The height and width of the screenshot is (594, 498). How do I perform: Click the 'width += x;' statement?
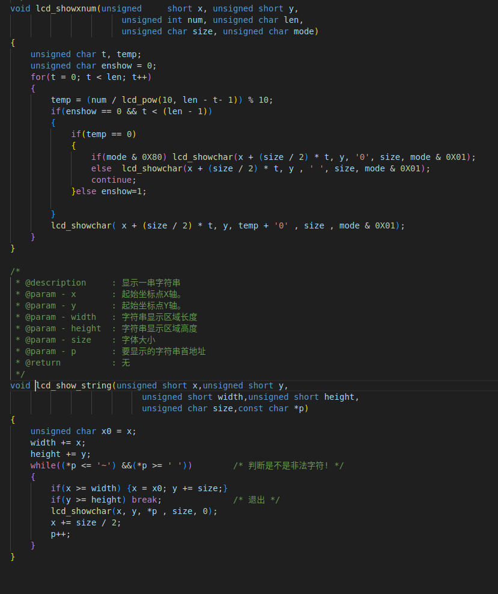click(58, 442)
